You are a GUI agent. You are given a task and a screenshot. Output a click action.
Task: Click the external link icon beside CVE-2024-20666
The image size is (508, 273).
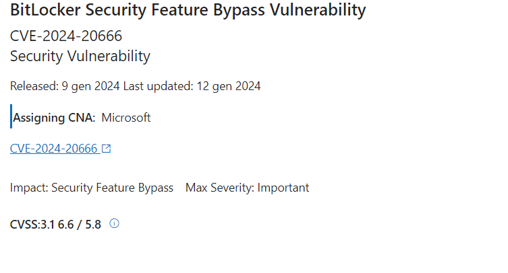click(107, 149)
